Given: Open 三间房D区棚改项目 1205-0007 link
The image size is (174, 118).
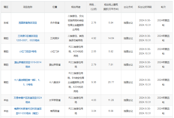Looking at the screenshot, I should (x=28, y=38).
